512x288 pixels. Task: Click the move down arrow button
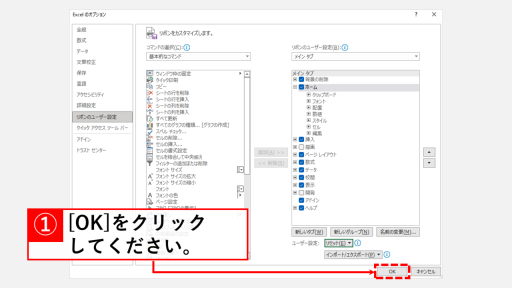pos(429,163)
